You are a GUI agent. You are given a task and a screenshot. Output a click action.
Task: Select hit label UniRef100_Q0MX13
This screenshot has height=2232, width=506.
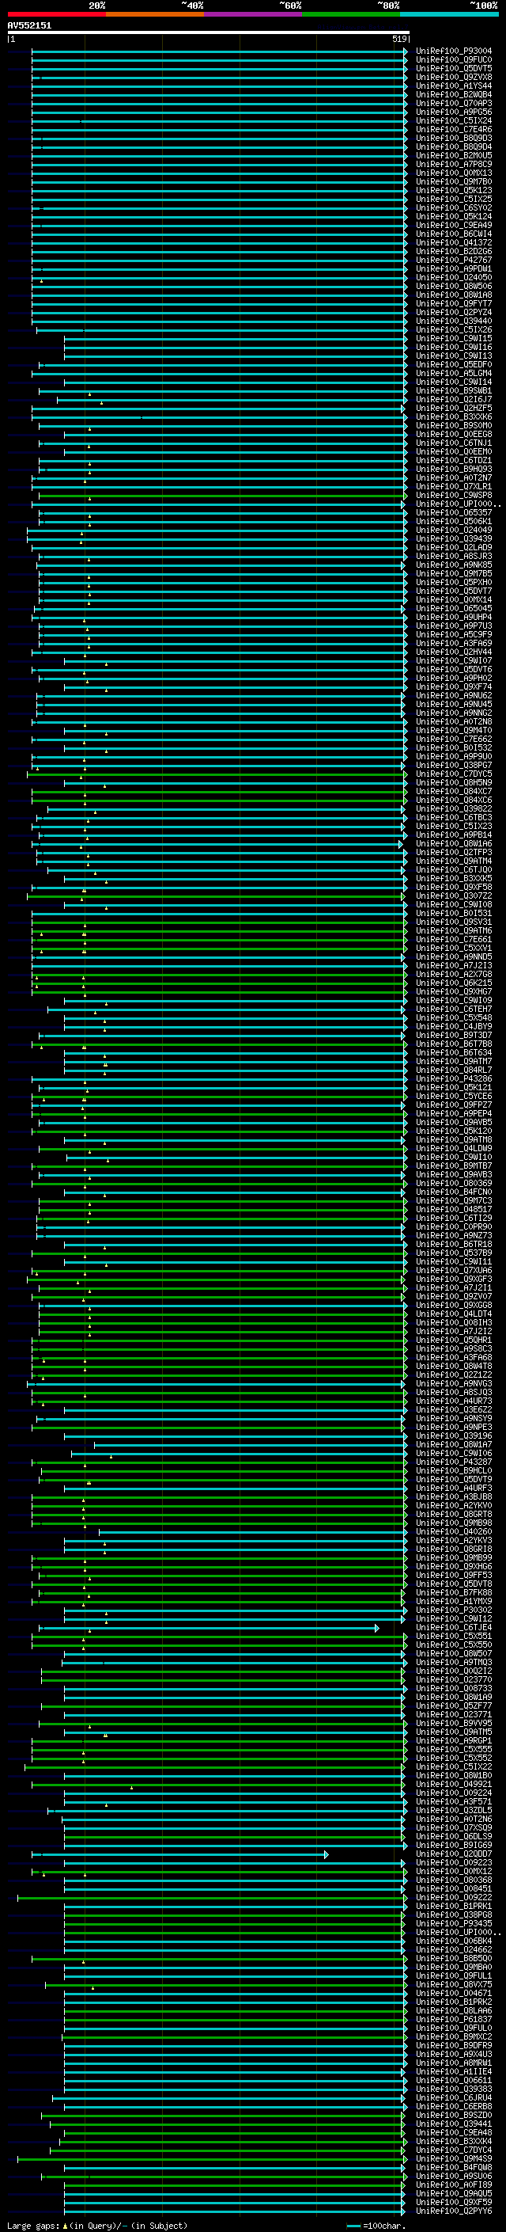point(454,173)
